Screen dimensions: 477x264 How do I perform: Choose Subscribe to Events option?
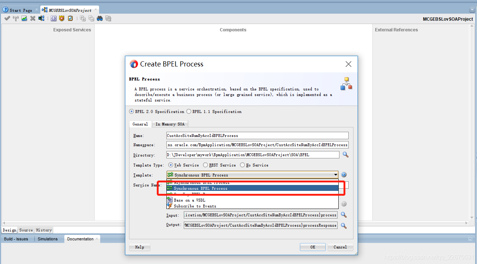tap(253, 206)
